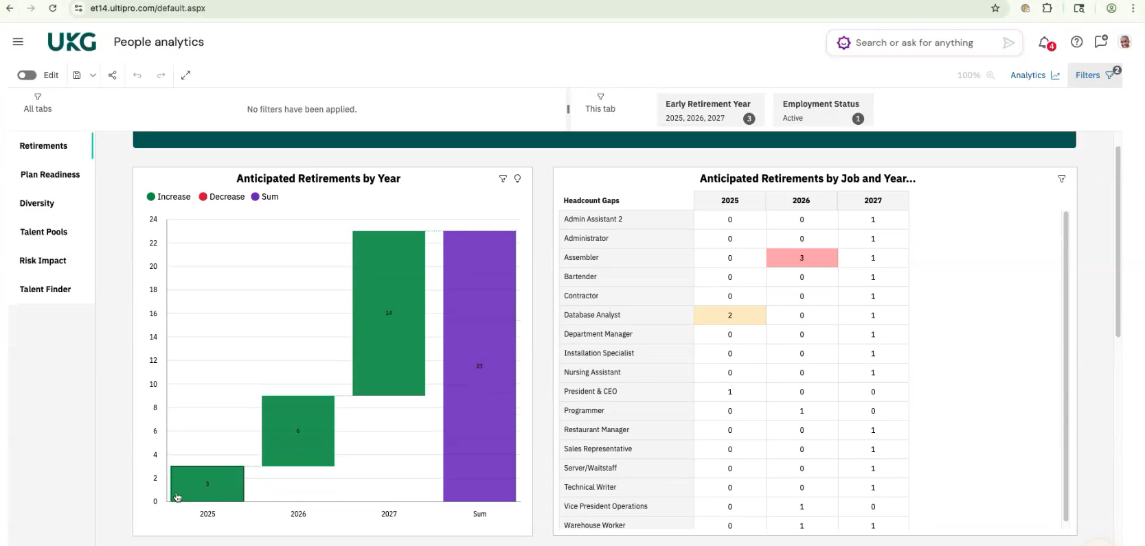Viewport: 1145px width, 546px height.
Task: Click the Filters button
Action: point(1093,75)
